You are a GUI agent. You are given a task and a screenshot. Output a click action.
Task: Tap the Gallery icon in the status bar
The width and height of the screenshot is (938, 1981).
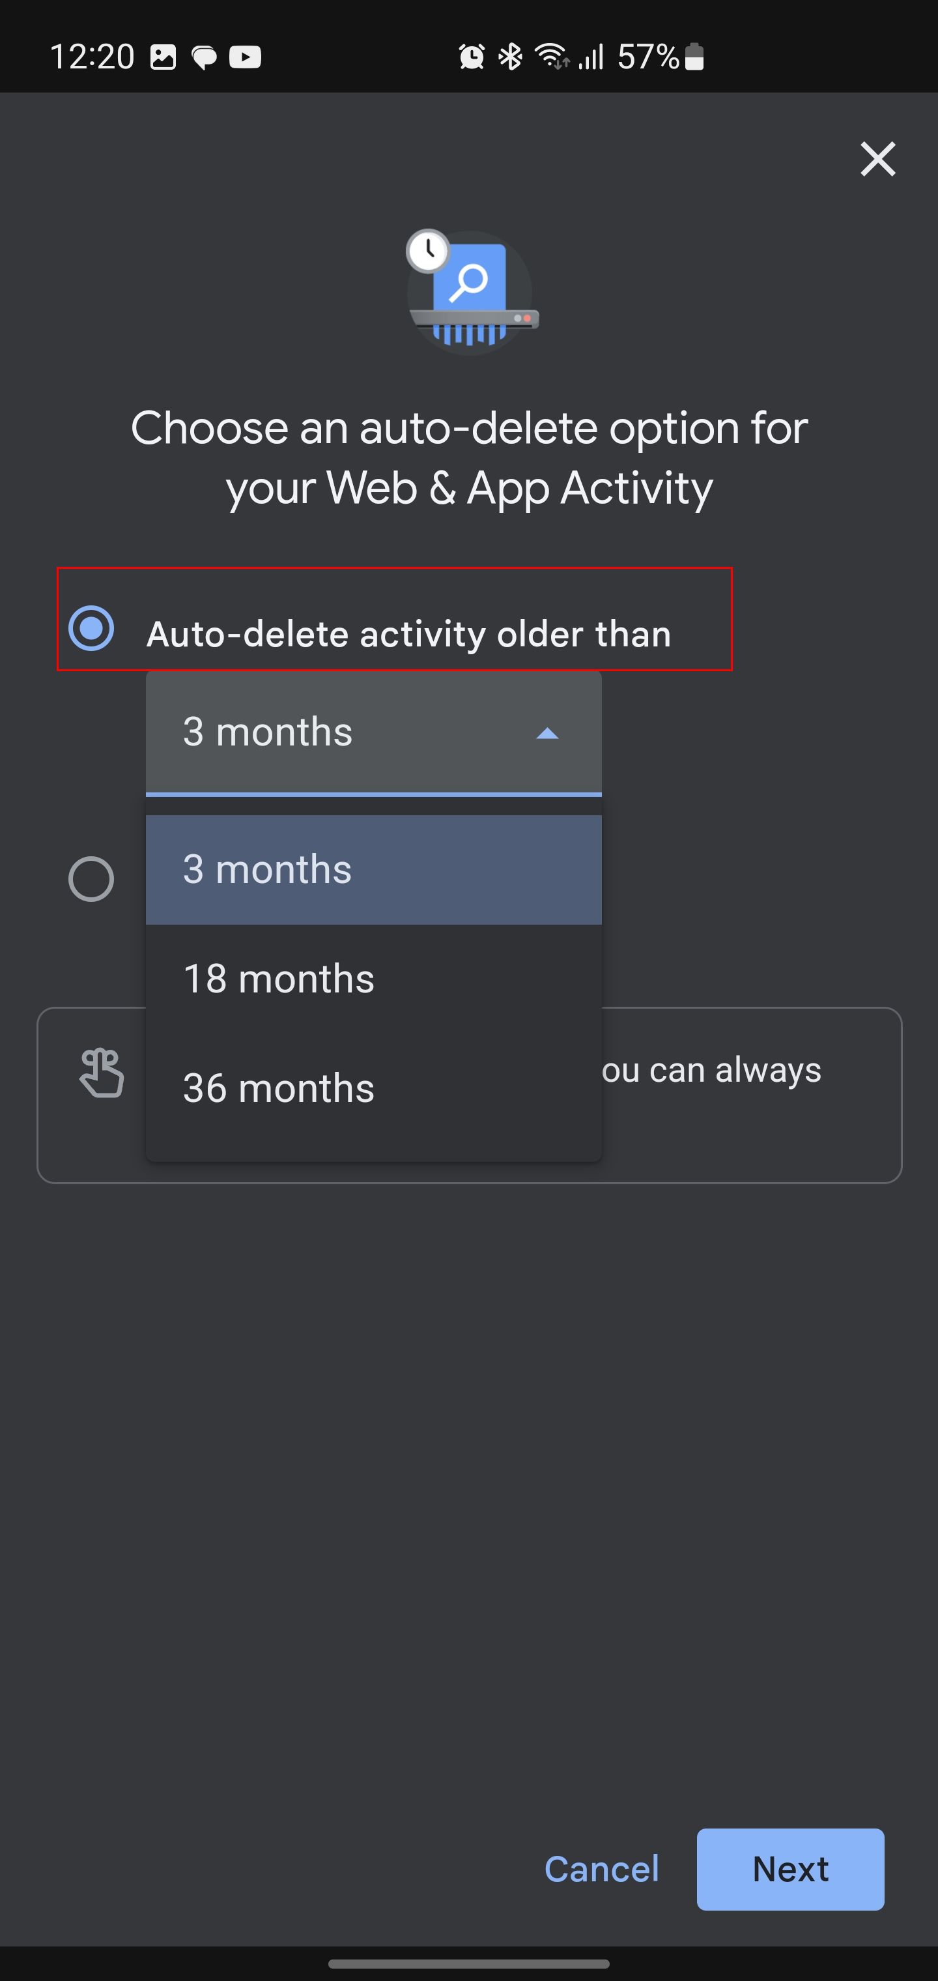(163, 56)
